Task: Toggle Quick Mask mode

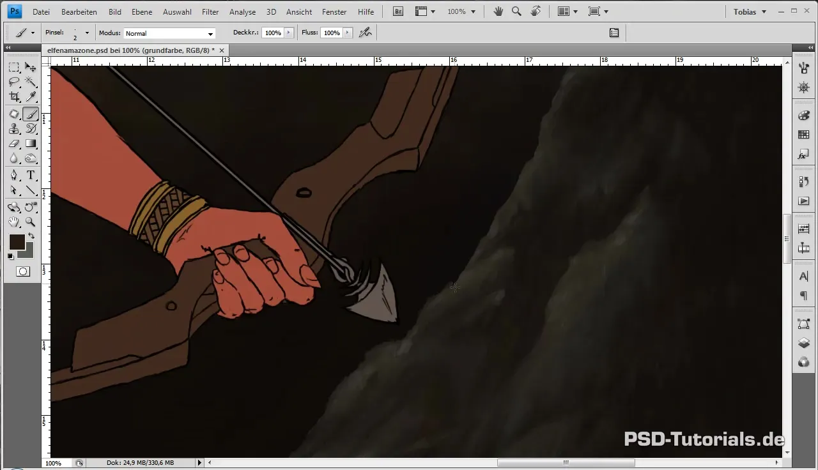Action: (22, 271)
